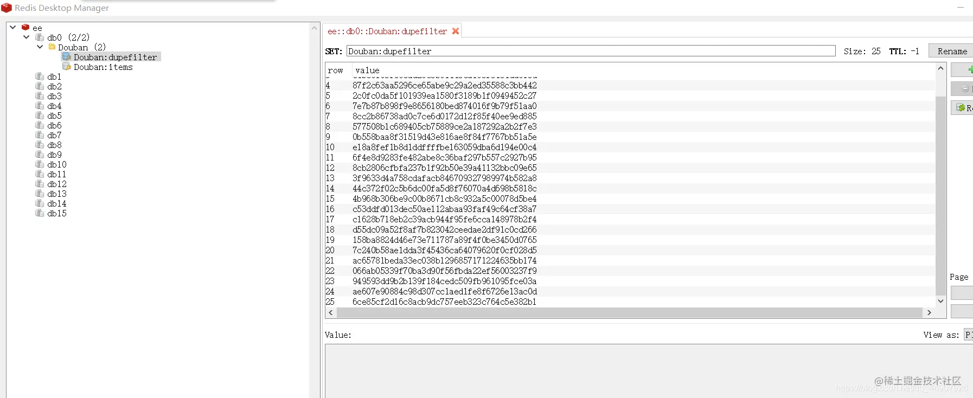The height and width of the screenshot is (398, 973).
Task: Click the key name input field
Action: point(591,51)
